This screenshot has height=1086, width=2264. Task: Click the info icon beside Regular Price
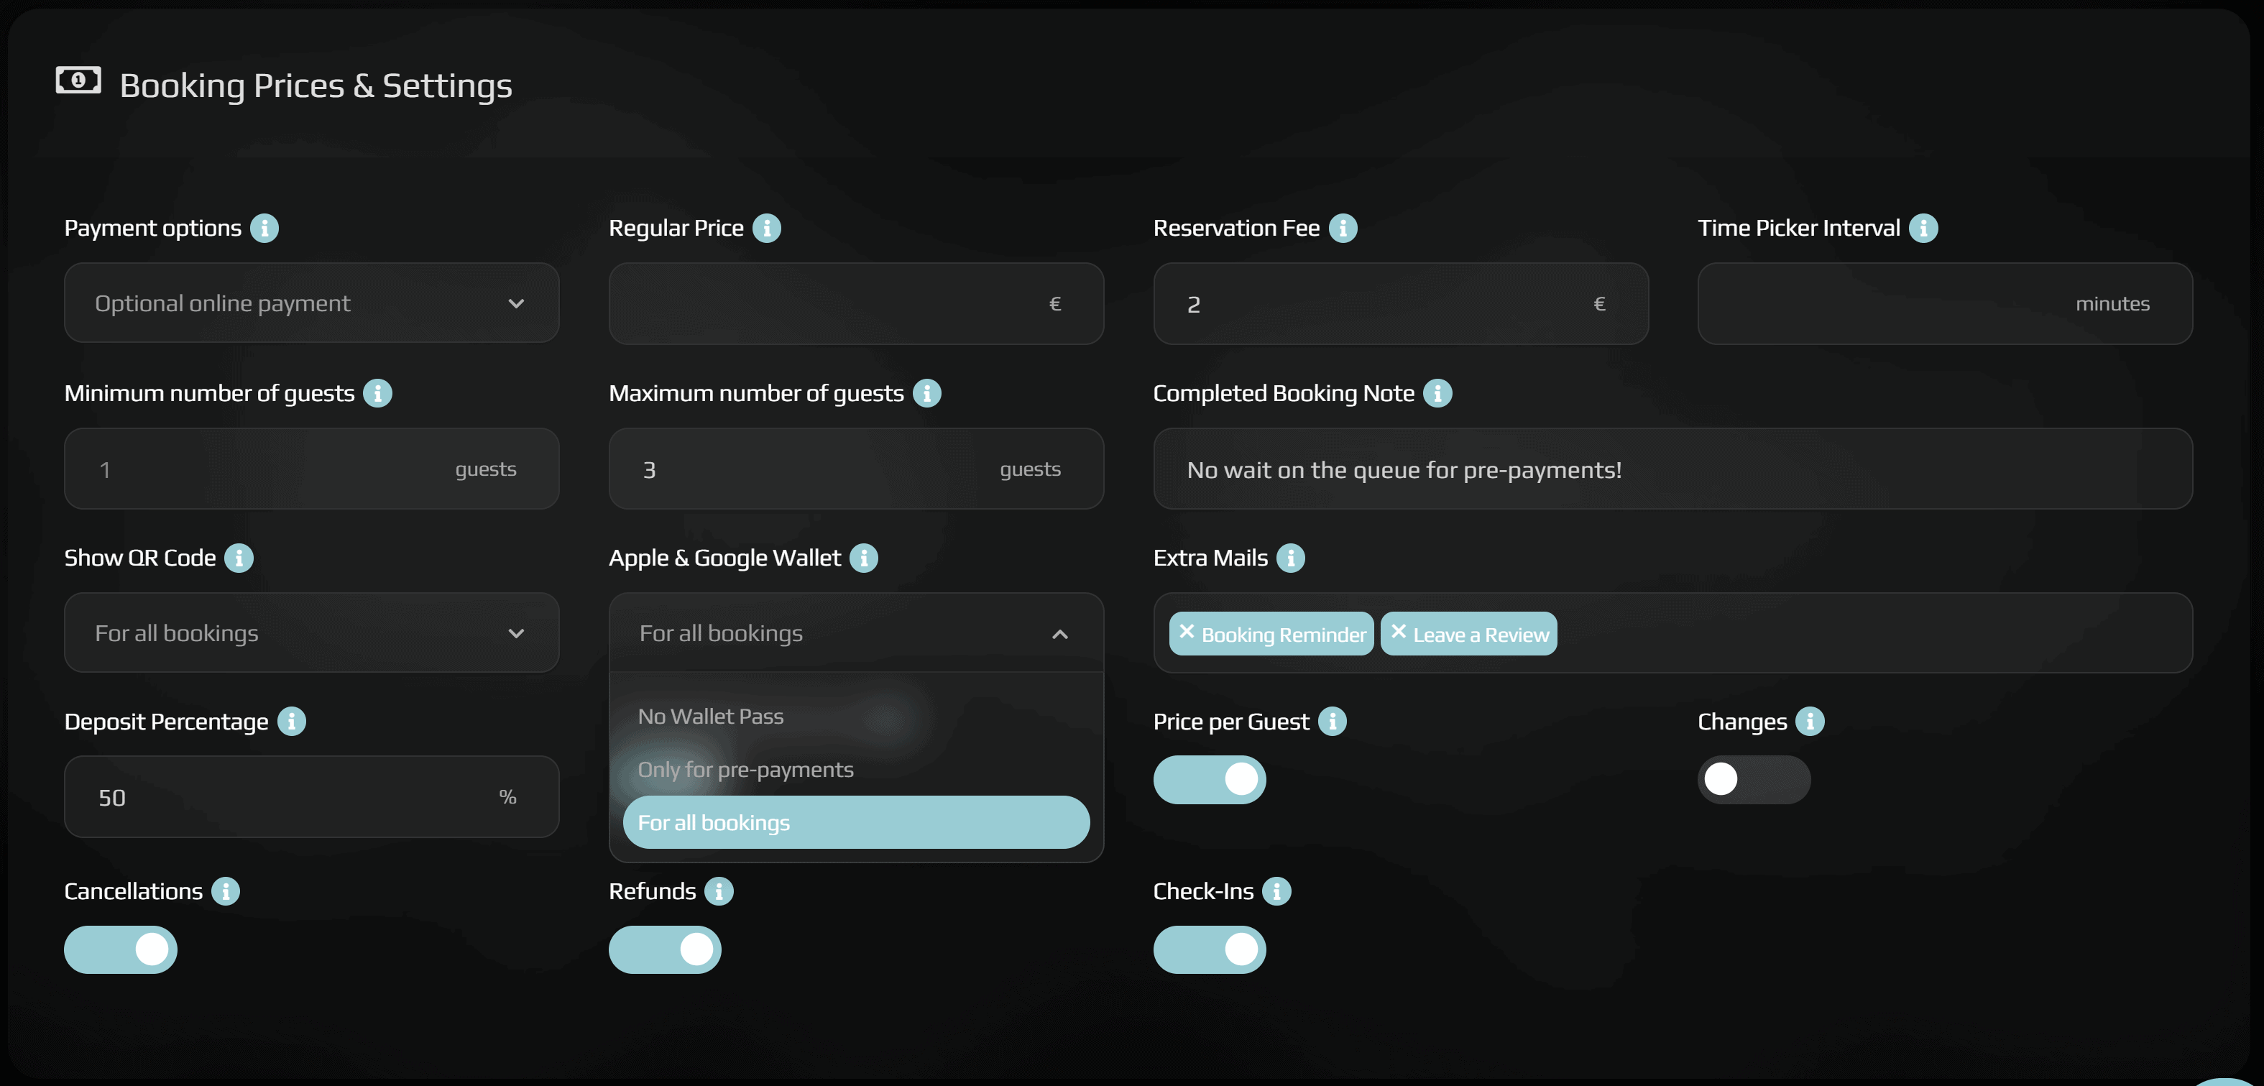766,229
